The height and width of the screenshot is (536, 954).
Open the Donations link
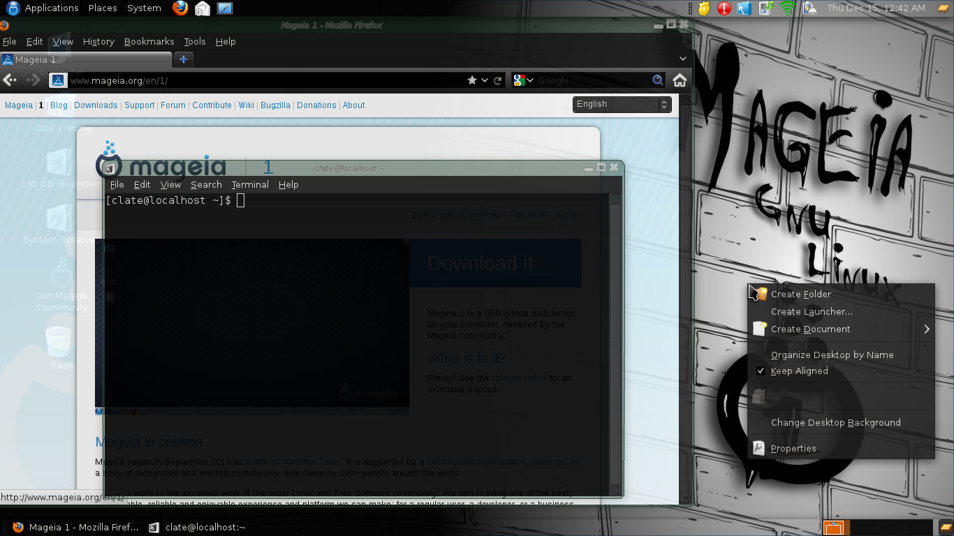tap(316, 105)
